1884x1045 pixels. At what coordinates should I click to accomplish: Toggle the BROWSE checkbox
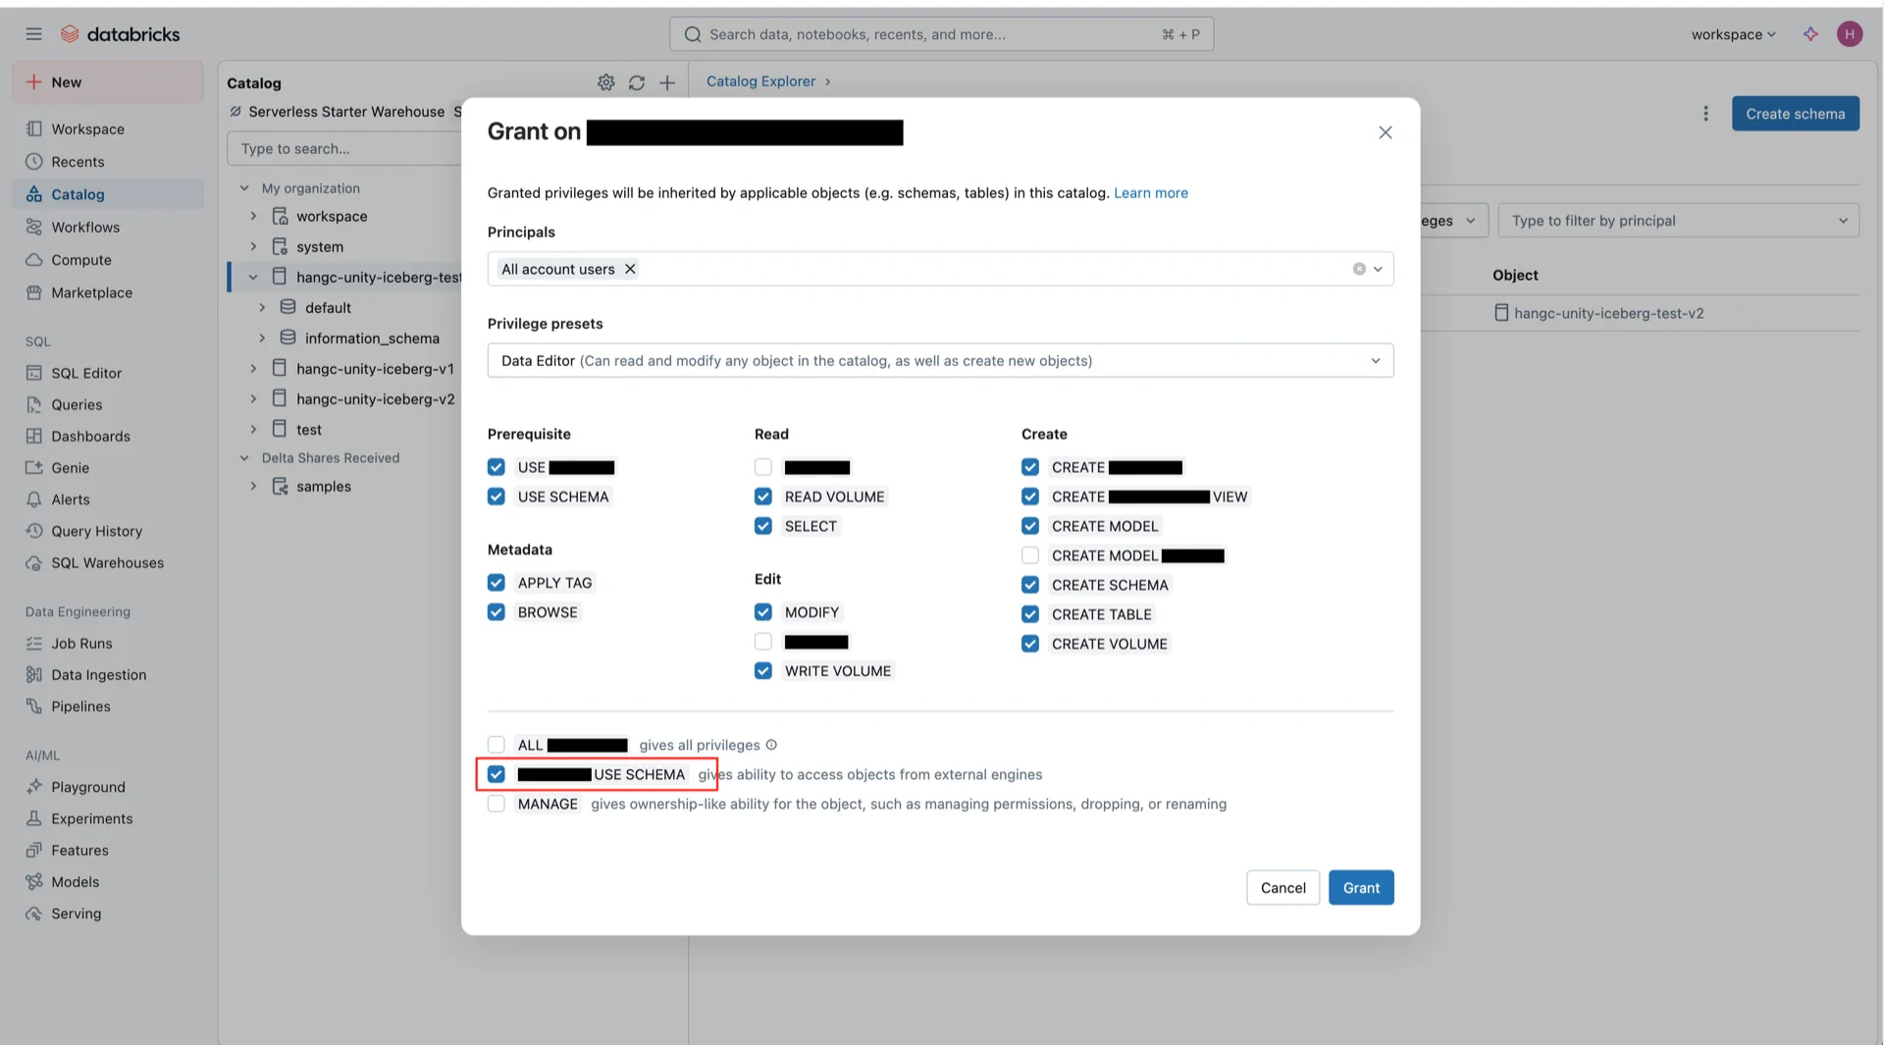coord(497,612)
